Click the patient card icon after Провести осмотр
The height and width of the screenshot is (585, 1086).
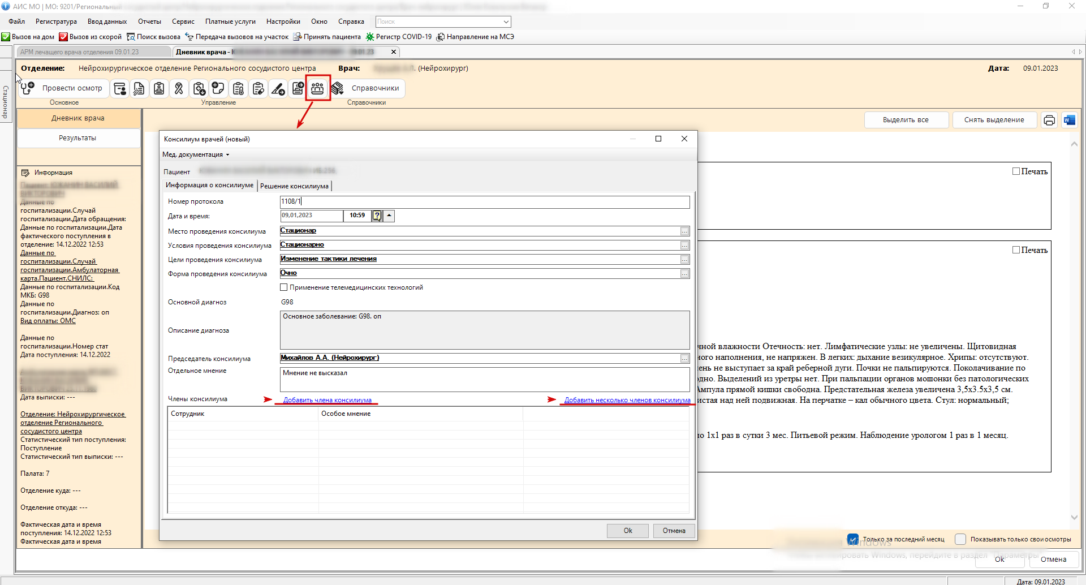[120, 88]
